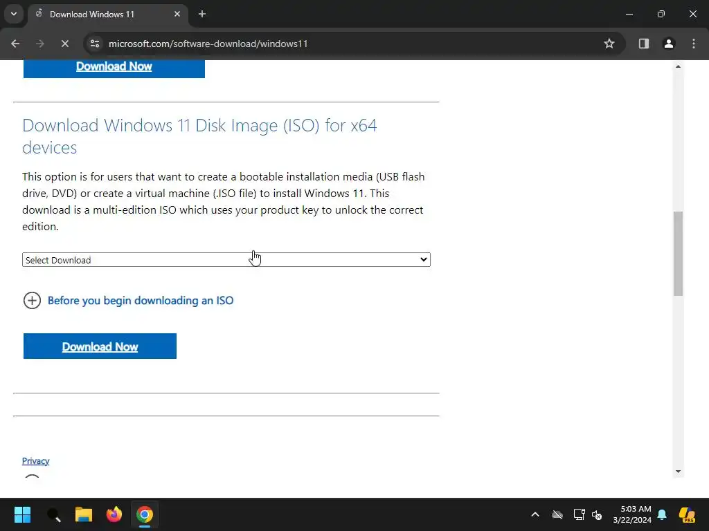Click the Before you begin downloading link text
Image resolution: width=709 pixels, height=531 pixels.
pyautogui.click(x=141, y=301)
